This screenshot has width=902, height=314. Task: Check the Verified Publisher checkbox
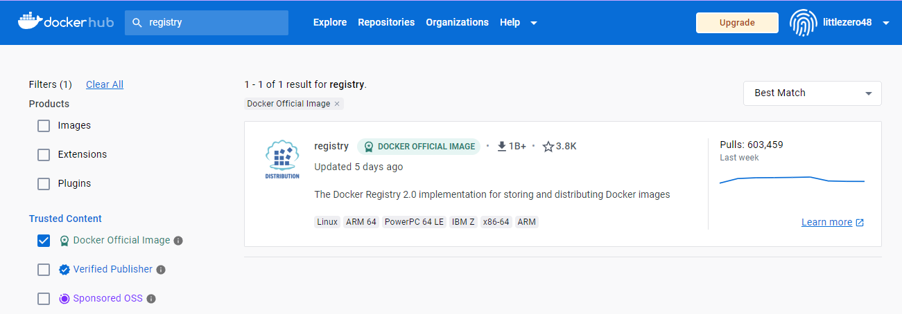44,270
